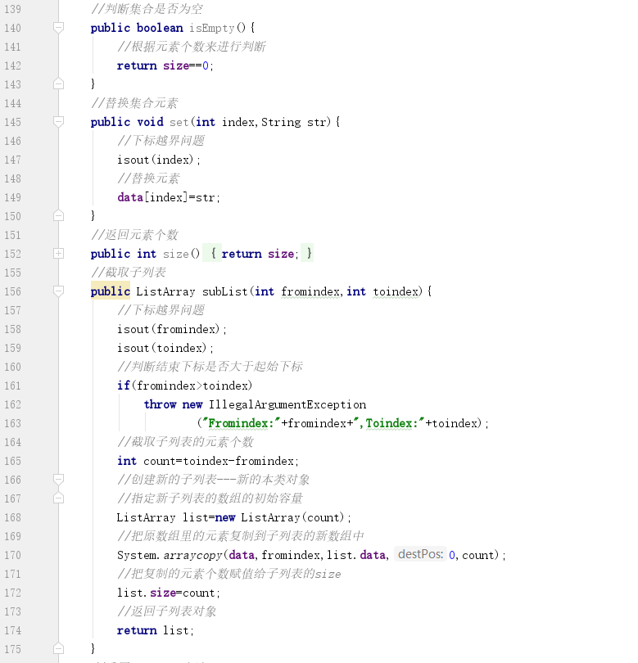Screen dimensions: 638x663
Task: Click the ",Toindex:" string literal
Action: [x=389, y=423]
